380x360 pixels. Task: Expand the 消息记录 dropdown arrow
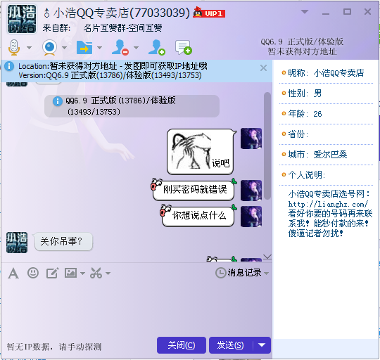[266, 274]
